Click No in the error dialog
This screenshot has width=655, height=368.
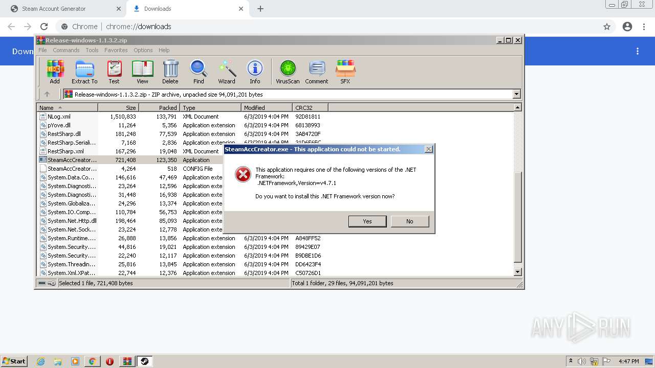(x=409, y=221)
